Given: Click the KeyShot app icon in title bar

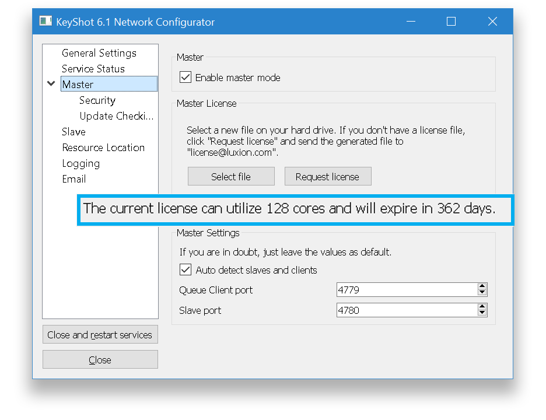Looking at the screenshot, I should tap(45, 21).
